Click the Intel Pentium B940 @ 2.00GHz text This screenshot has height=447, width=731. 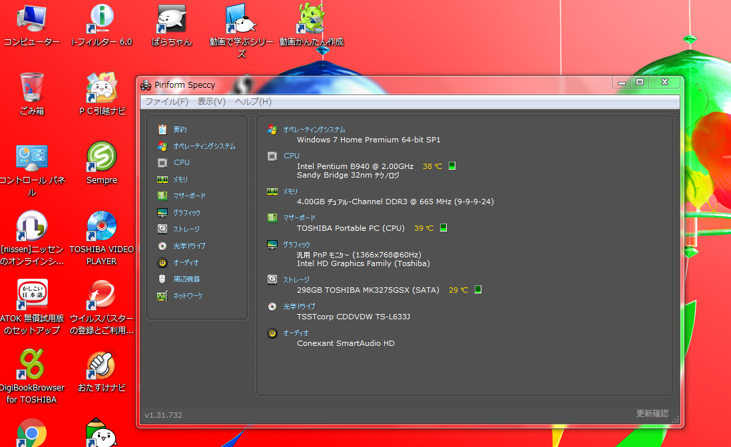356,166
